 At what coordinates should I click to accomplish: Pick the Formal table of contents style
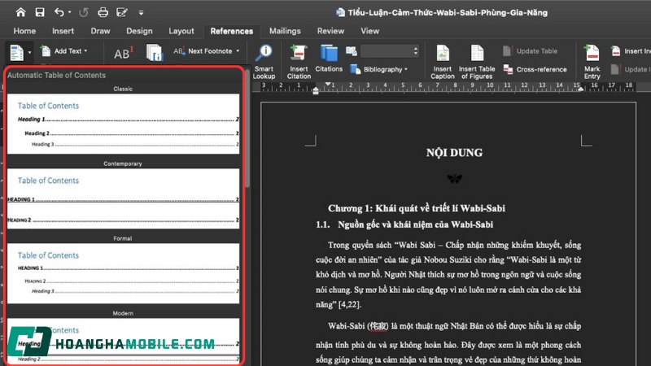click(124, 272)
